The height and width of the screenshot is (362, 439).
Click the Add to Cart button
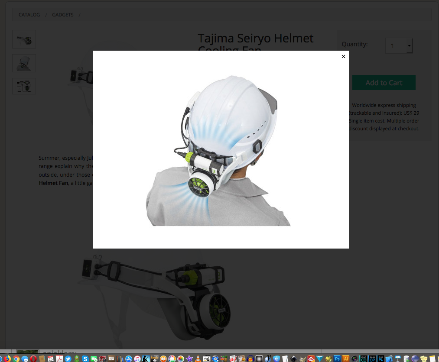pos(384,83)
